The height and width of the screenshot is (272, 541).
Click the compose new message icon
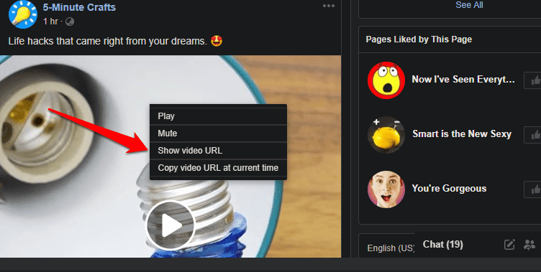[509, 245]
